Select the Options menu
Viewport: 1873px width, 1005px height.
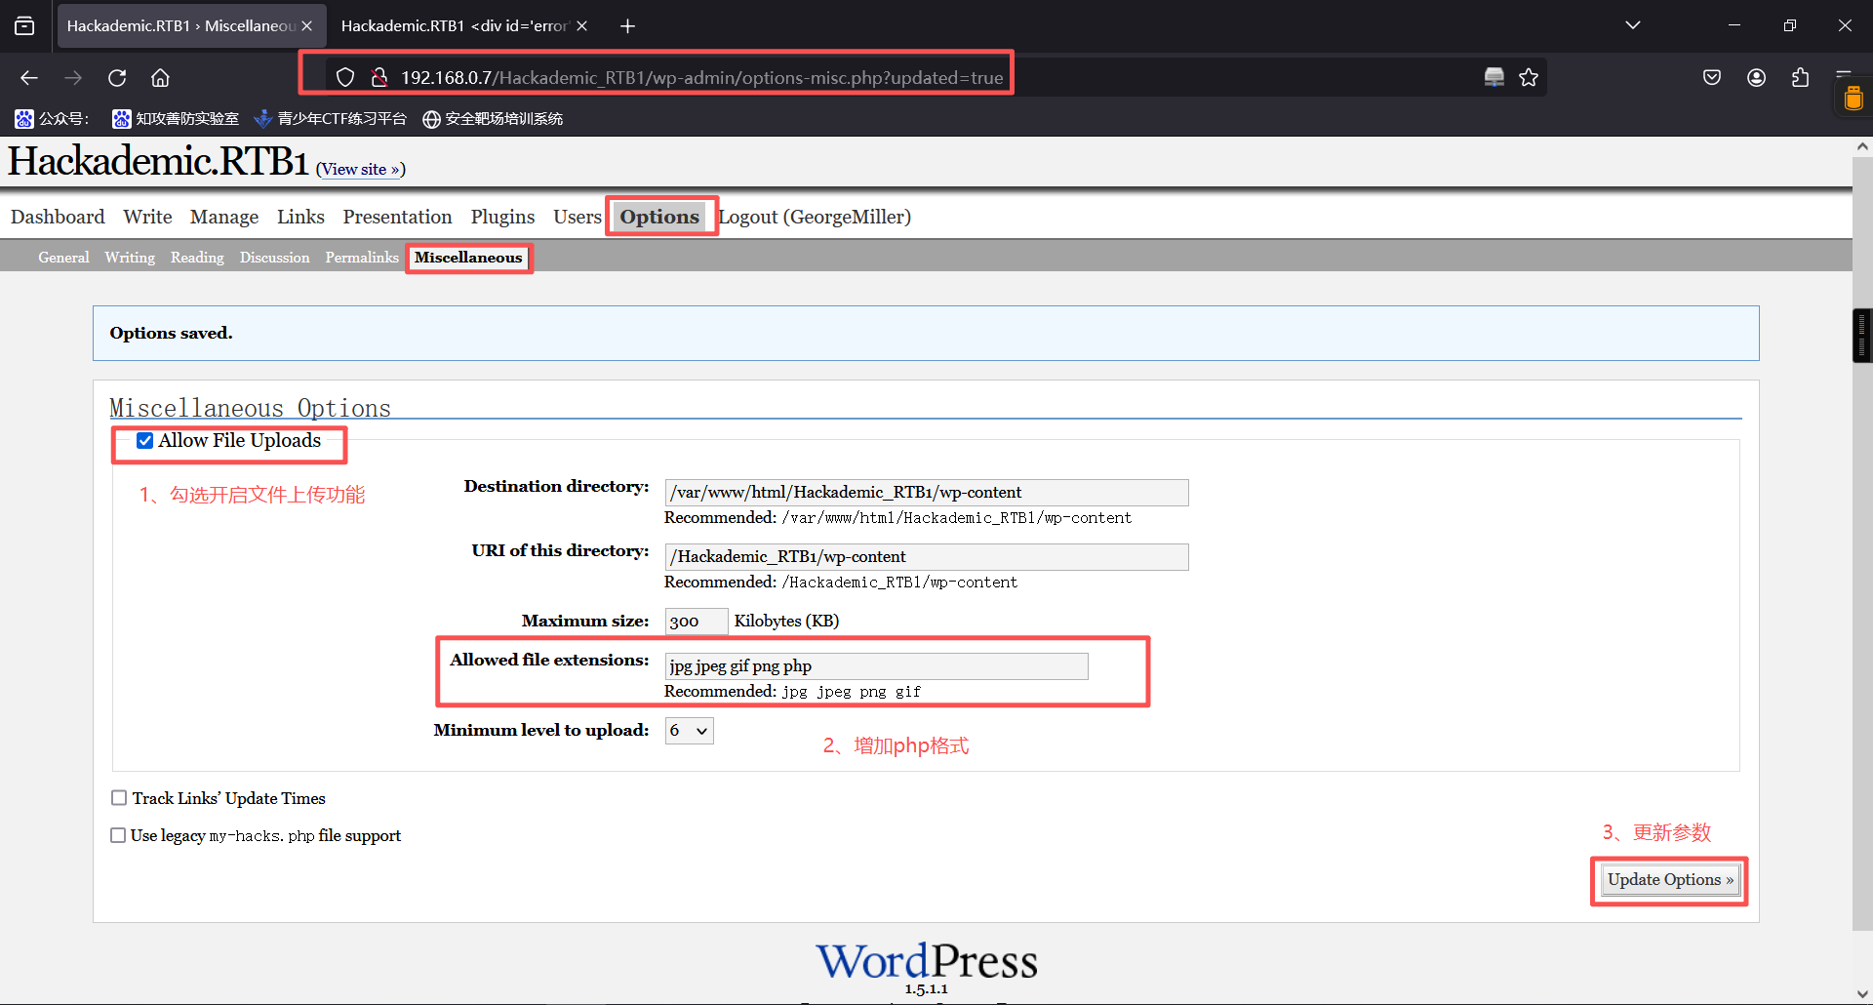coord(659,217)
